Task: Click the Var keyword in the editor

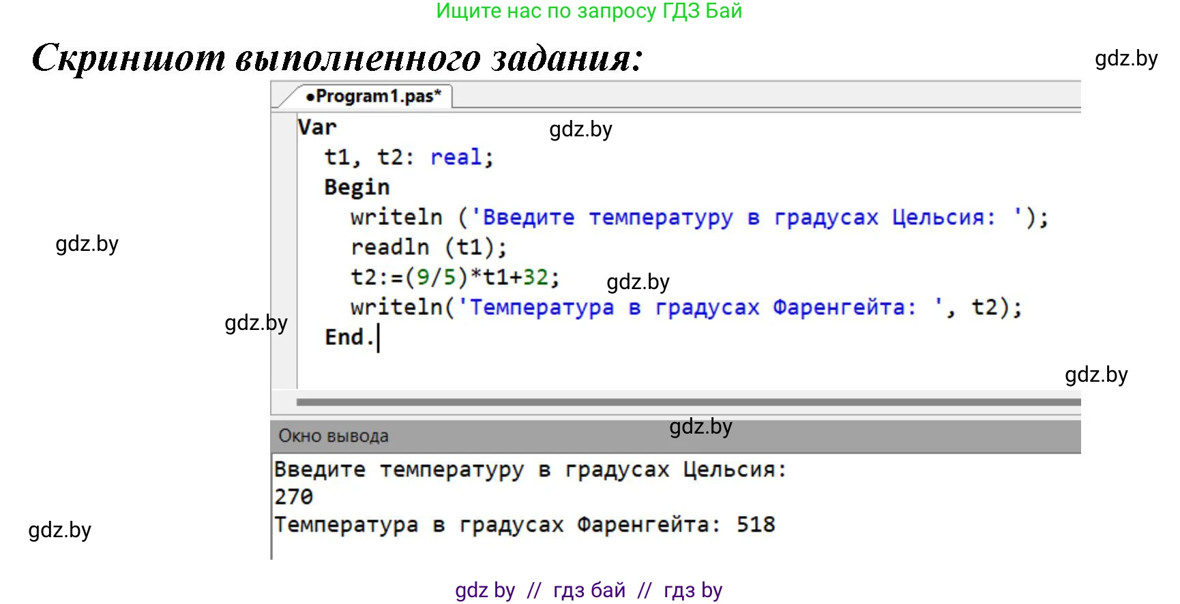Action: click(317, 127)
